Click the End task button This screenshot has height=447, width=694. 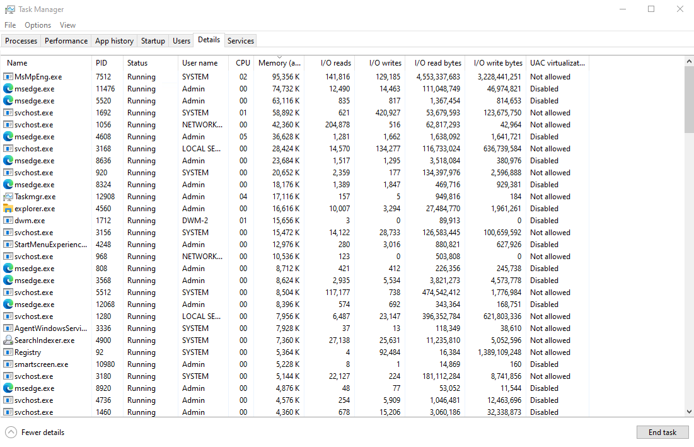[662, 432]
